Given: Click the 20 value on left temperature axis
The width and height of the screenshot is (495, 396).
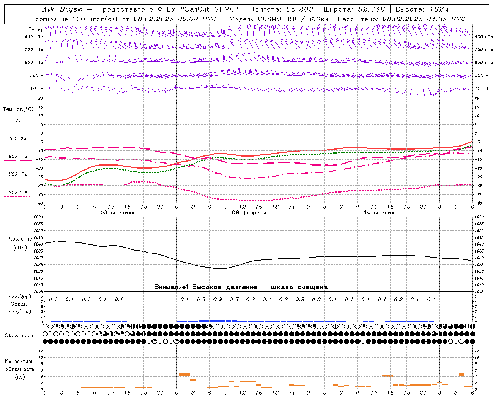Looking at the screenshot, I should (41, 98).
